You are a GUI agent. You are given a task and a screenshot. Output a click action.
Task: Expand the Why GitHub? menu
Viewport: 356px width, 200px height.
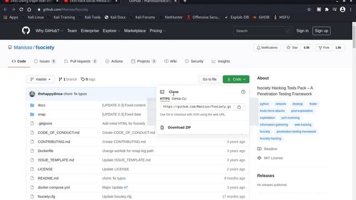click(x=49, y=31)
